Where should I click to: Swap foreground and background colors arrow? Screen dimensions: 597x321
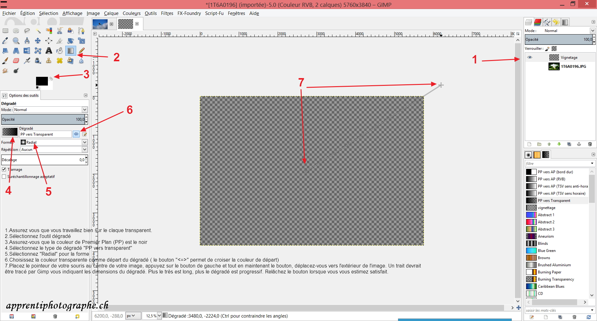(x=51, y=79)
